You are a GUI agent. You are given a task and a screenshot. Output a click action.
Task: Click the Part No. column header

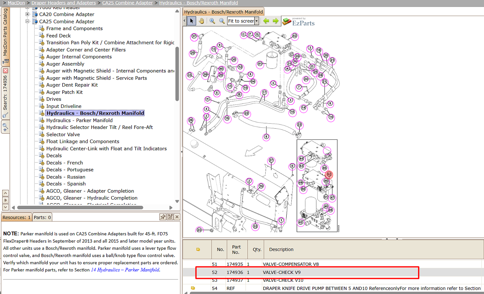coord(237,249)
